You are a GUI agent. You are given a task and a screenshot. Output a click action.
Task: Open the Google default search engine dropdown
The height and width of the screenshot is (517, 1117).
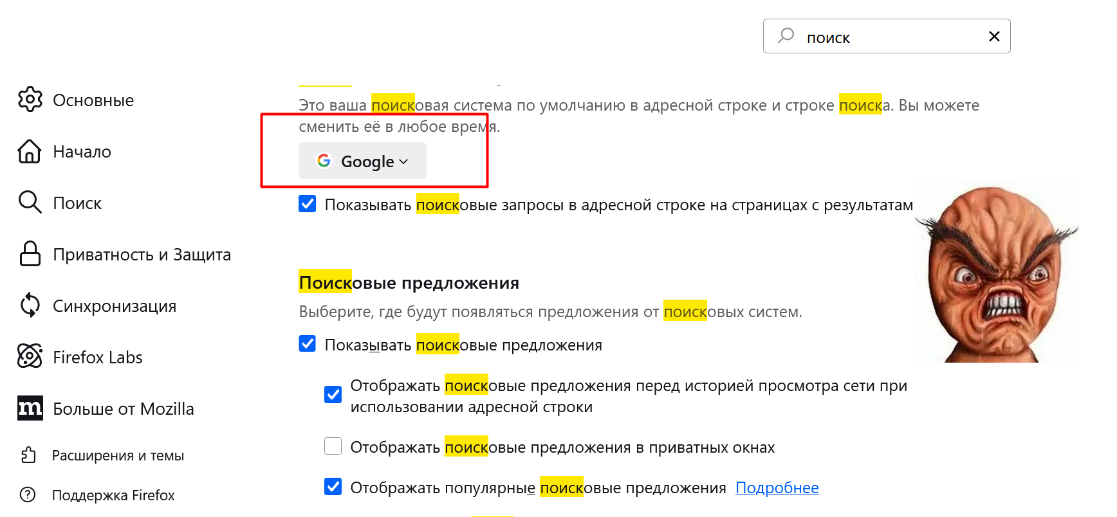coord(362,161)
